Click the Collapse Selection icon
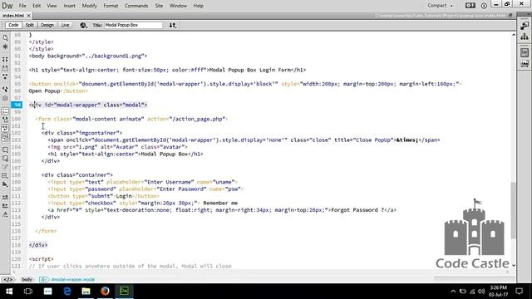Viewport: 532px width, 299px height. tap(5, 68)
